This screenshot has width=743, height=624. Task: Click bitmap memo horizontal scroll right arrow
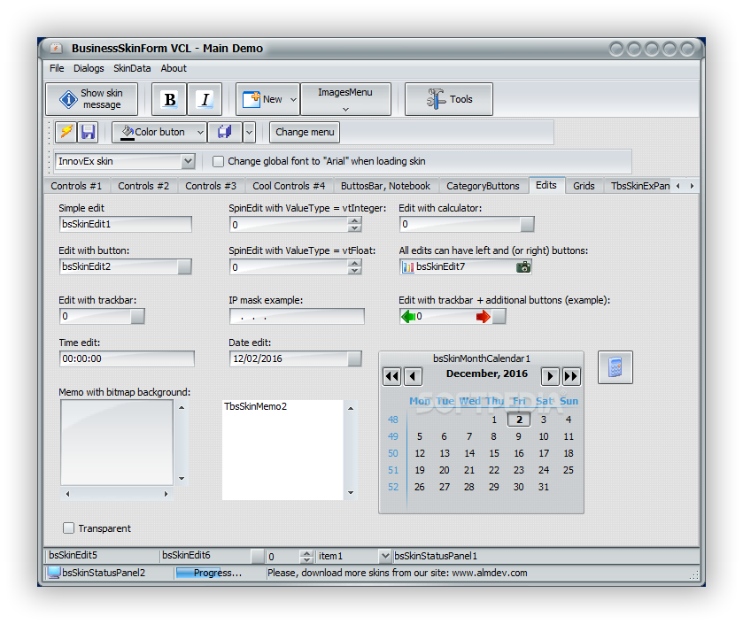coord(166,494)
